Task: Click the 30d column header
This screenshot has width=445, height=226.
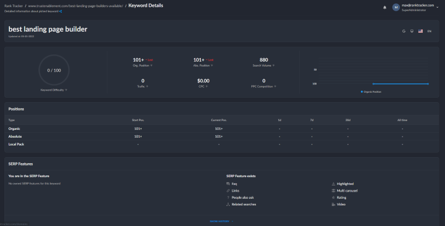Action: [348, 120]
